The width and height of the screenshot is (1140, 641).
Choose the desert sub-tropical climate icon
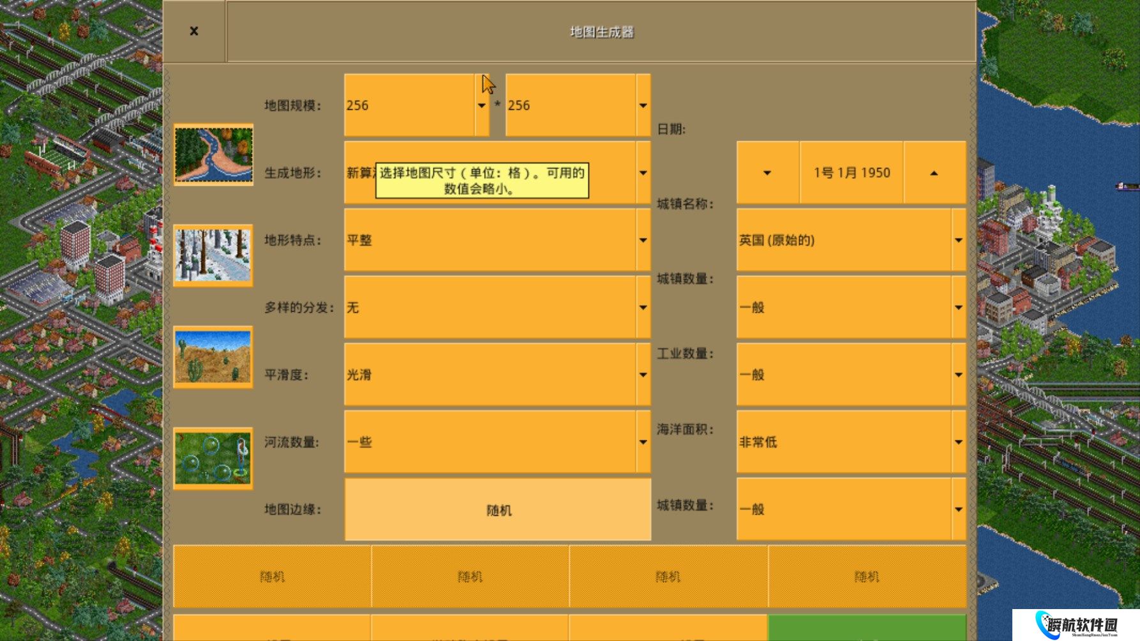point(213,357)
